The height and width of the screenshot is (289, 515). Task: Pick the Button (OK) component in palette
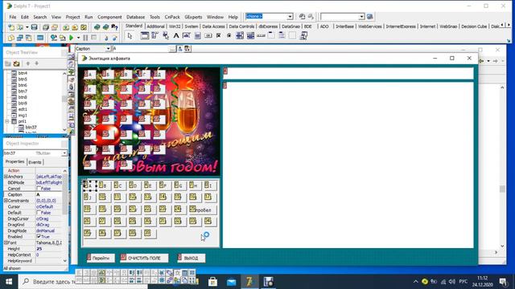pyautogui.click(x=208, y=36)
